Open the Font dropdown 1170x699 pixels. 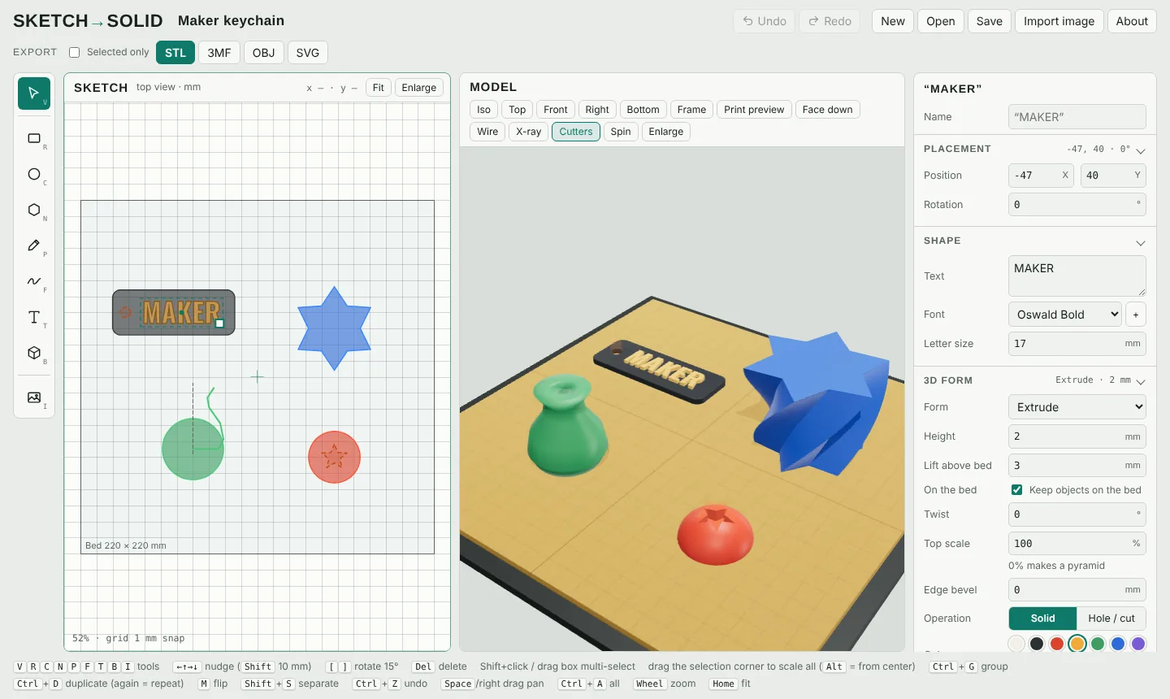tap(1065, 315)
